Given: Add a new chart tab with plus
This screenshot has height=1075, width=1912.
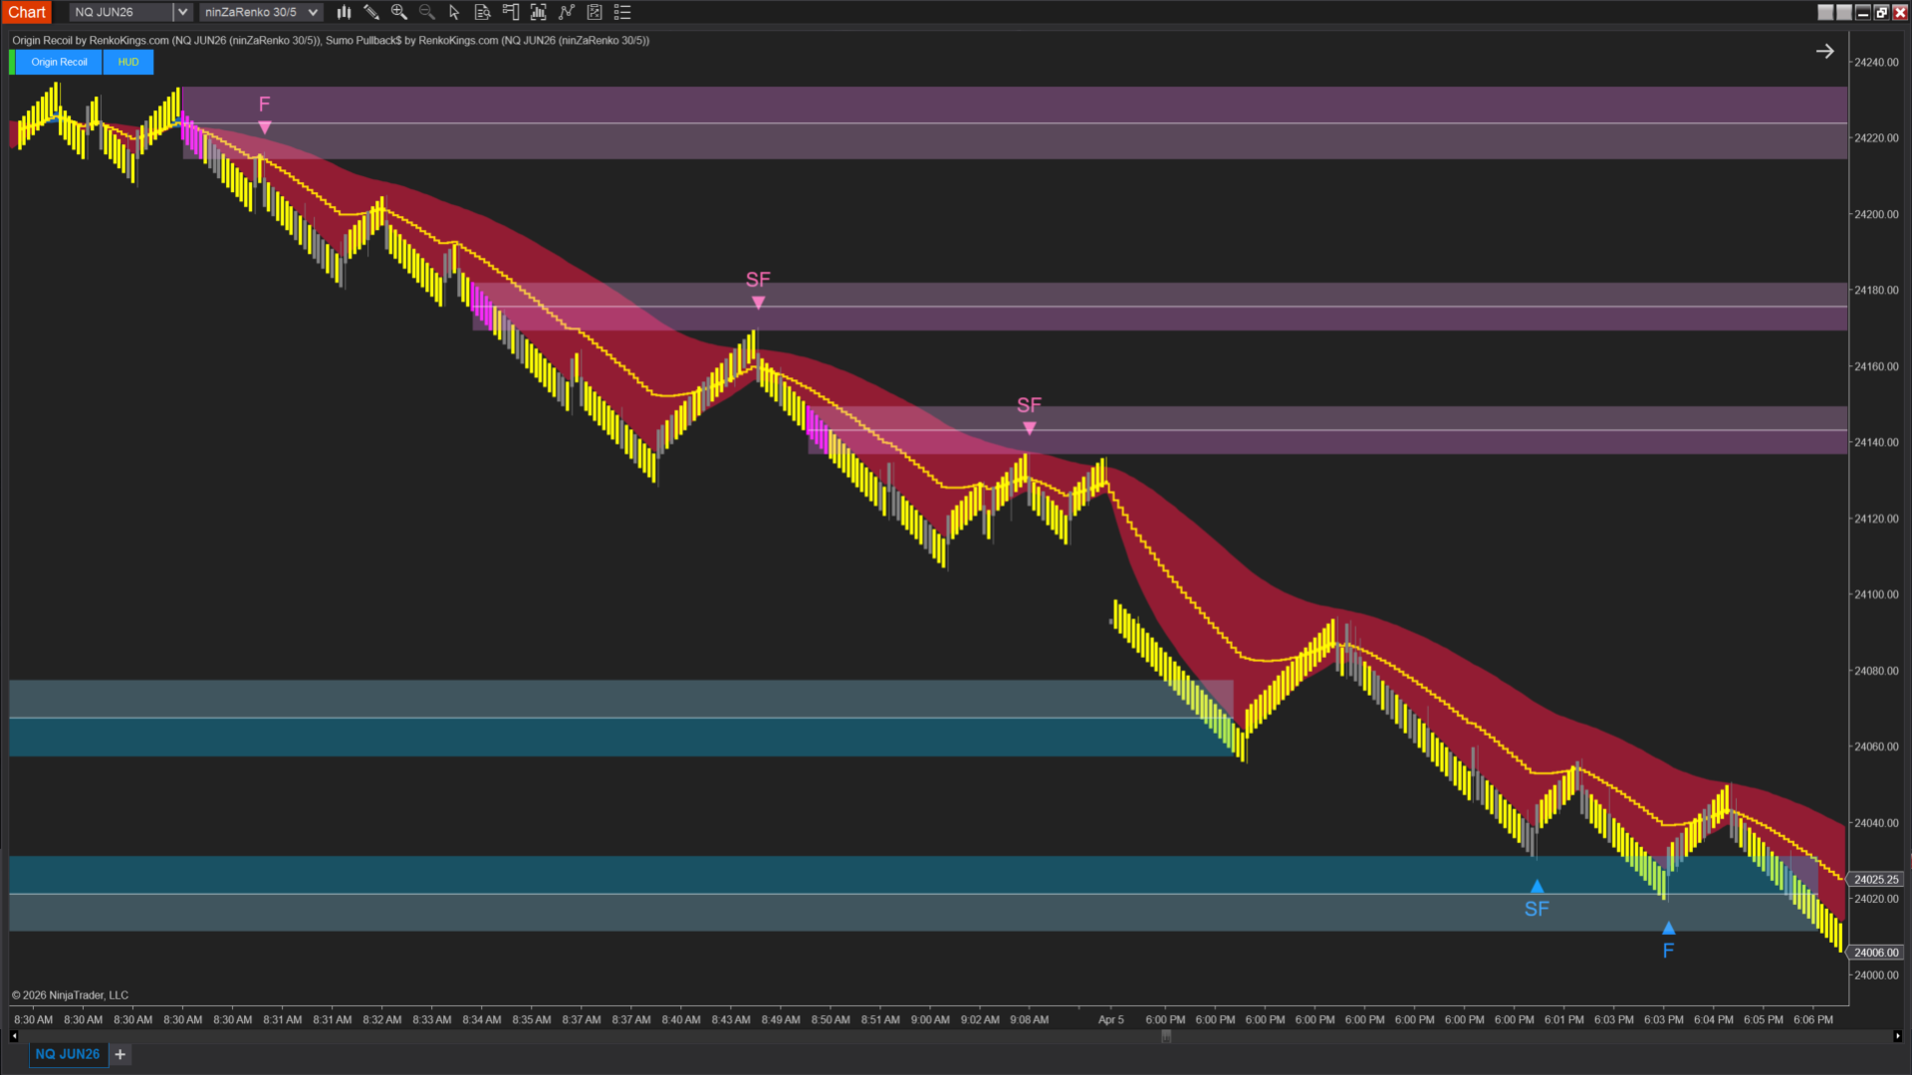Looking at the screenshot, I should (120, 1054).
